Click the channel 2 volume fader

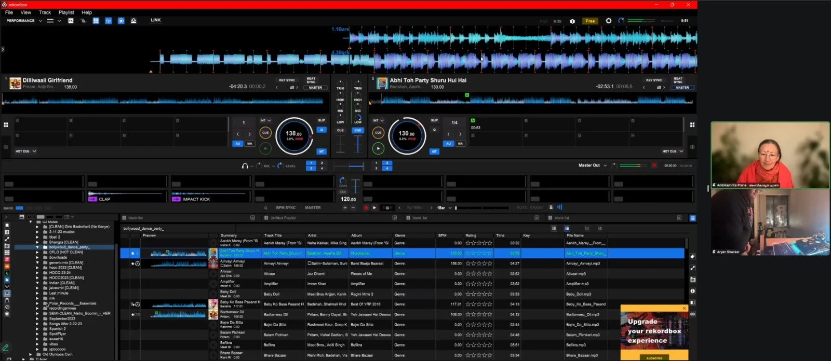point(358,144)
